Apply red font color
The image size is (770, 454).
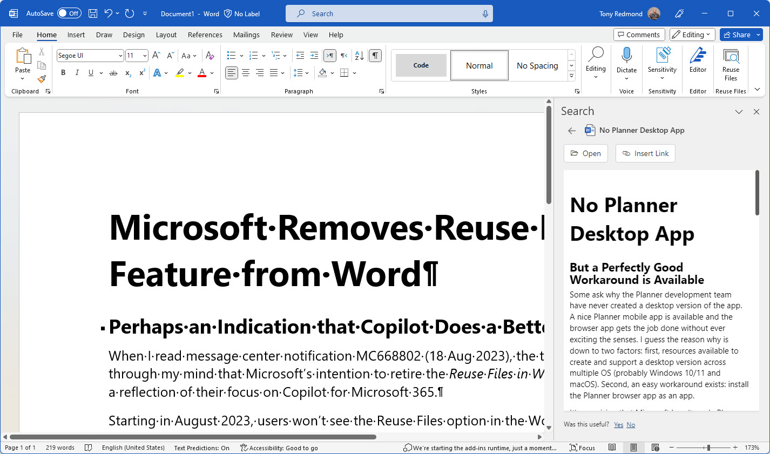pyautogui.click(x=202, y=73)
